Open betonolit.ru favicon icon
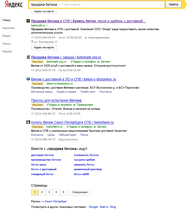This screenshot has height=211, width=191. click(28, 21)
